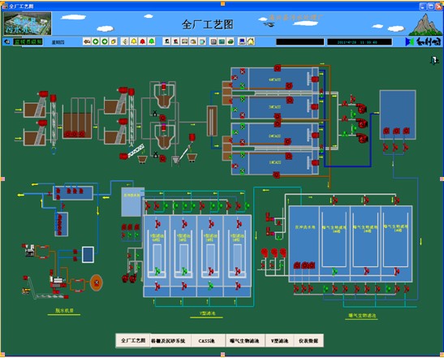Click the 曝气生物滤池 label under the right tanks
444x358 pixels.
[362, 316]
